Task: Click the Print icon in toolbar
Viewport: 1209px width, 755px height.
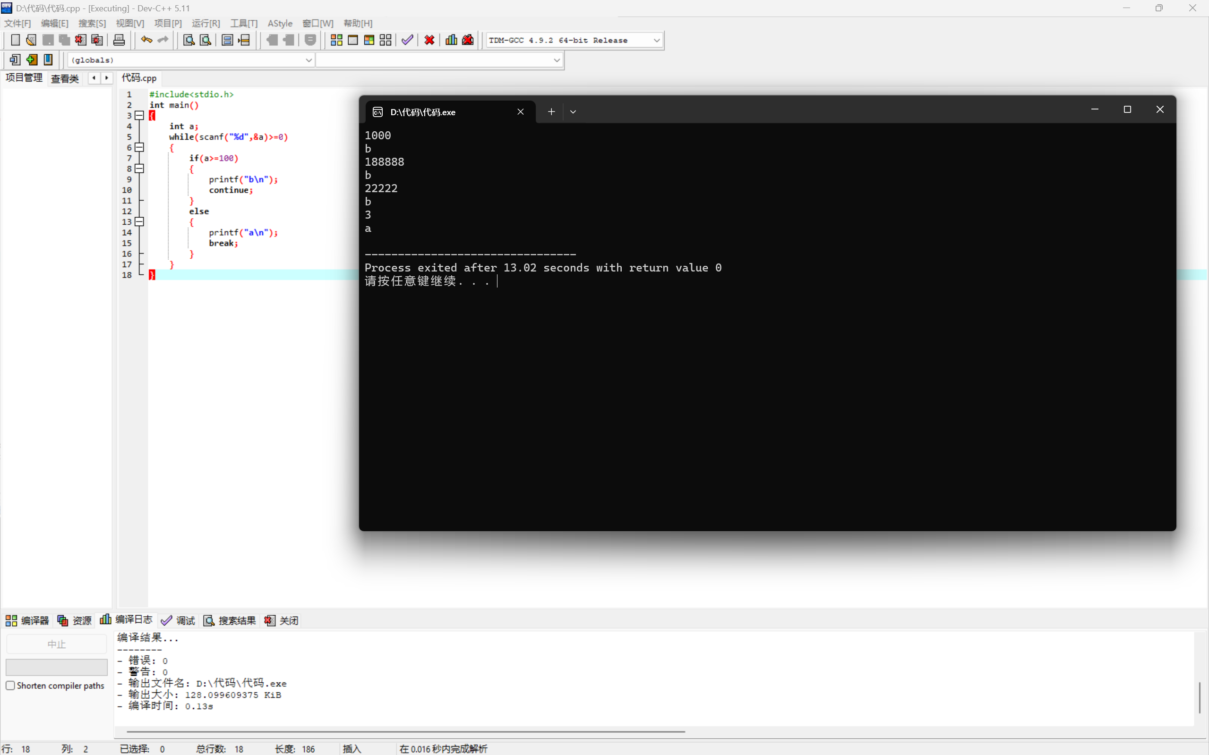Action: [119, 40]
